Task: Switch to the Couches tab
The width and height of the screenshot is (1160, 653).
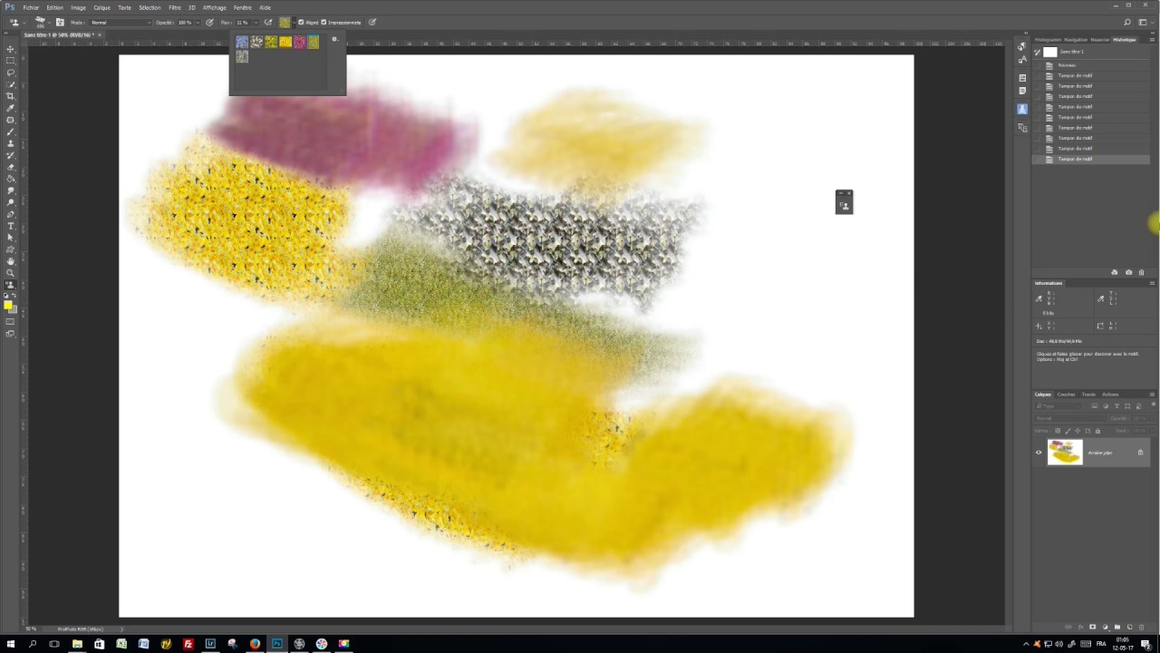Action: pyautogui.click(x=1067, y=395)
